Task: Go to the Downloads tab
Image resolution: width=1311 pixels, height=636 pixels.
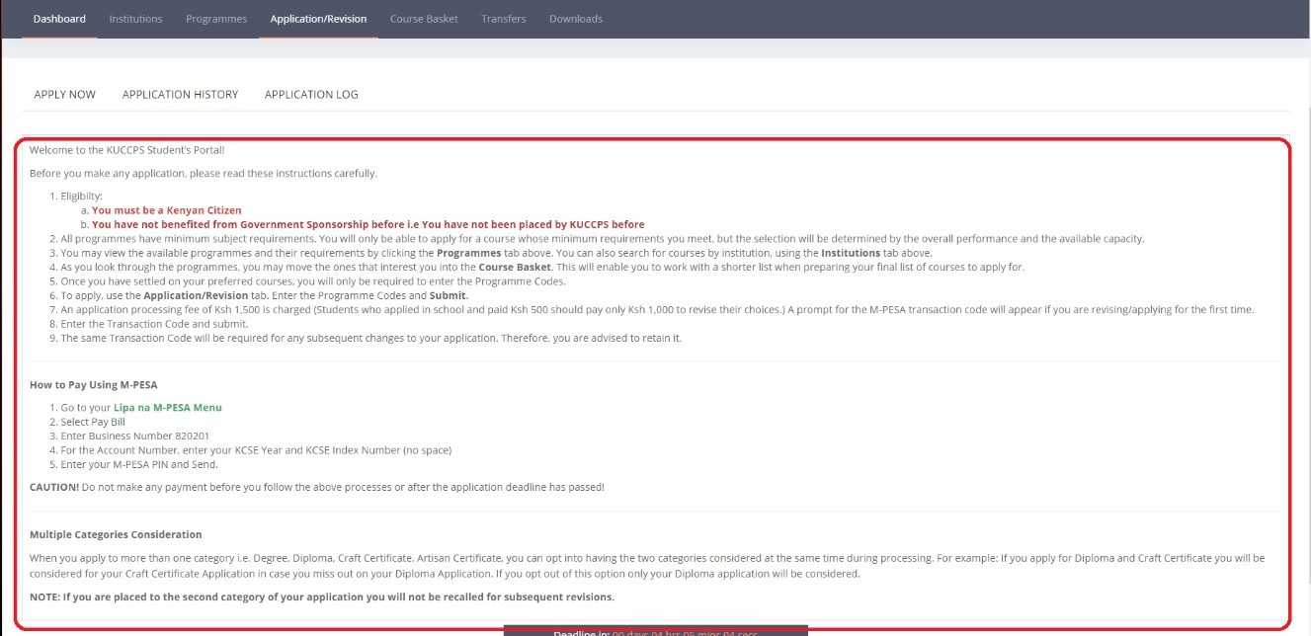Action: [x=575, y=17]
